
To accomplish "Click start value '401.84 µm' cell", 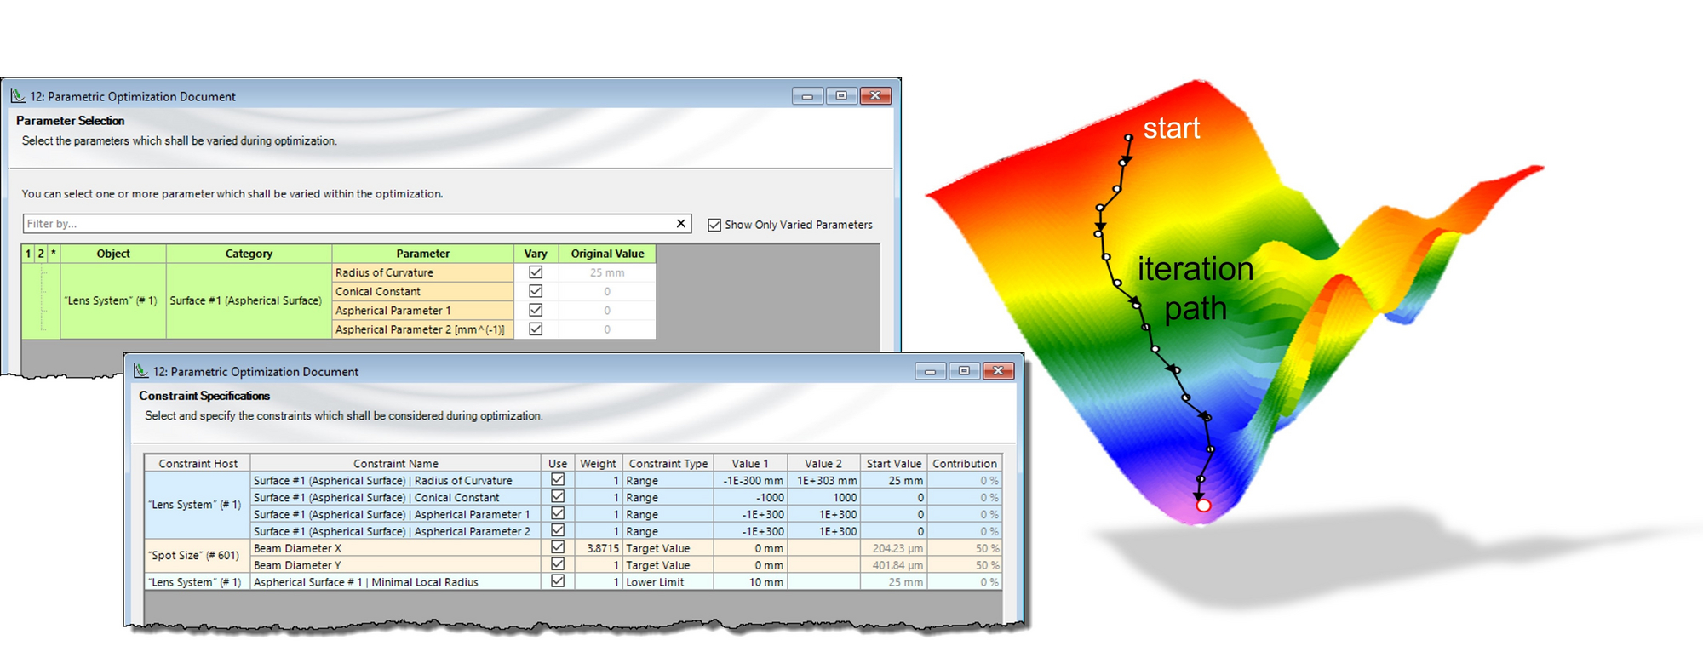I will 893,565.
